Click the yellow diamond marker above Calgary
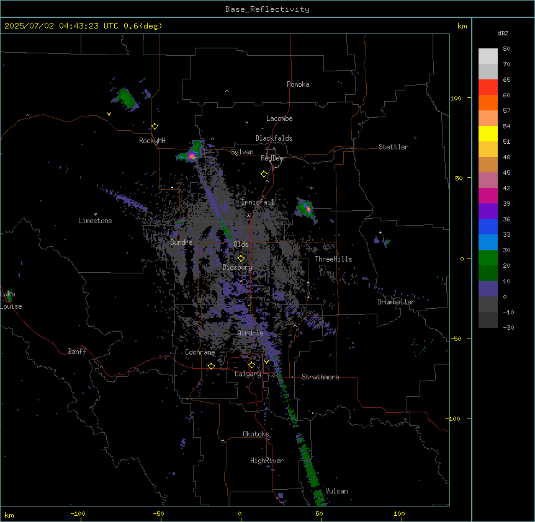This screenshot has height=522, width=535. [x=251, y=365]
